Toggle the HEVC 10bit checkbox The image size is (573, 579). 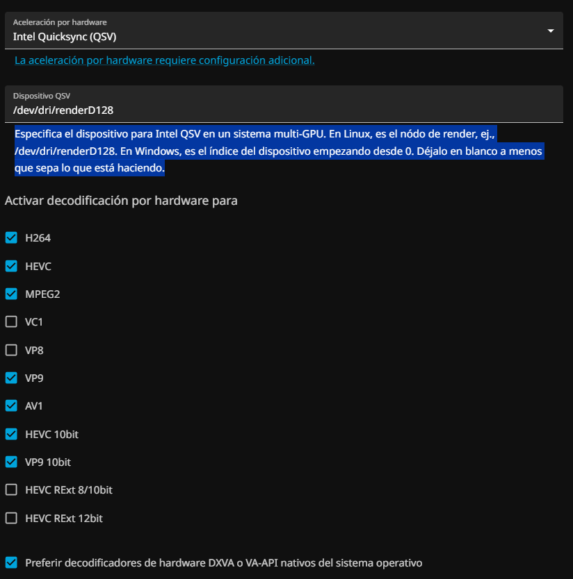tap(11, 434)
